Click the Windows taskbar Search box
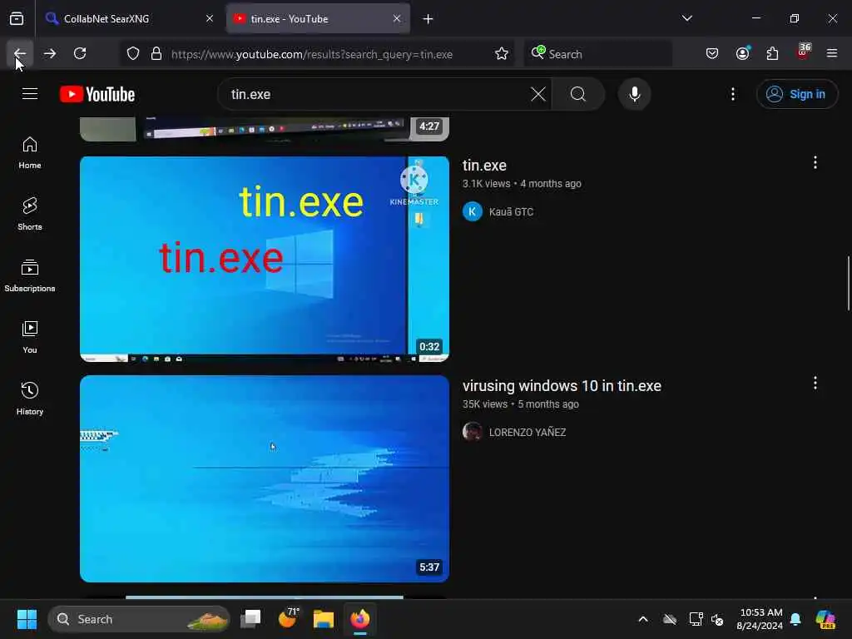 (139, 619)
